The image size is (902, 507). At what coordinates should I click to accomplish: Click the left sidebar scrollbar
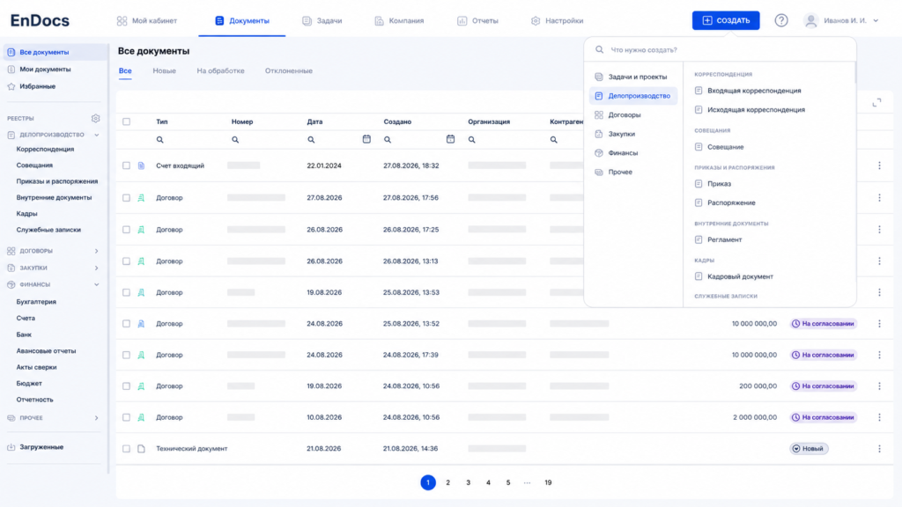[x=108, y=258]
